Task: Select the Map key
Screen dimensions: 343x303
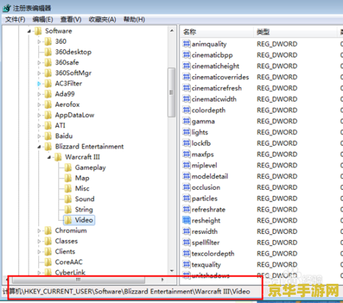Action: pos(82,178)
